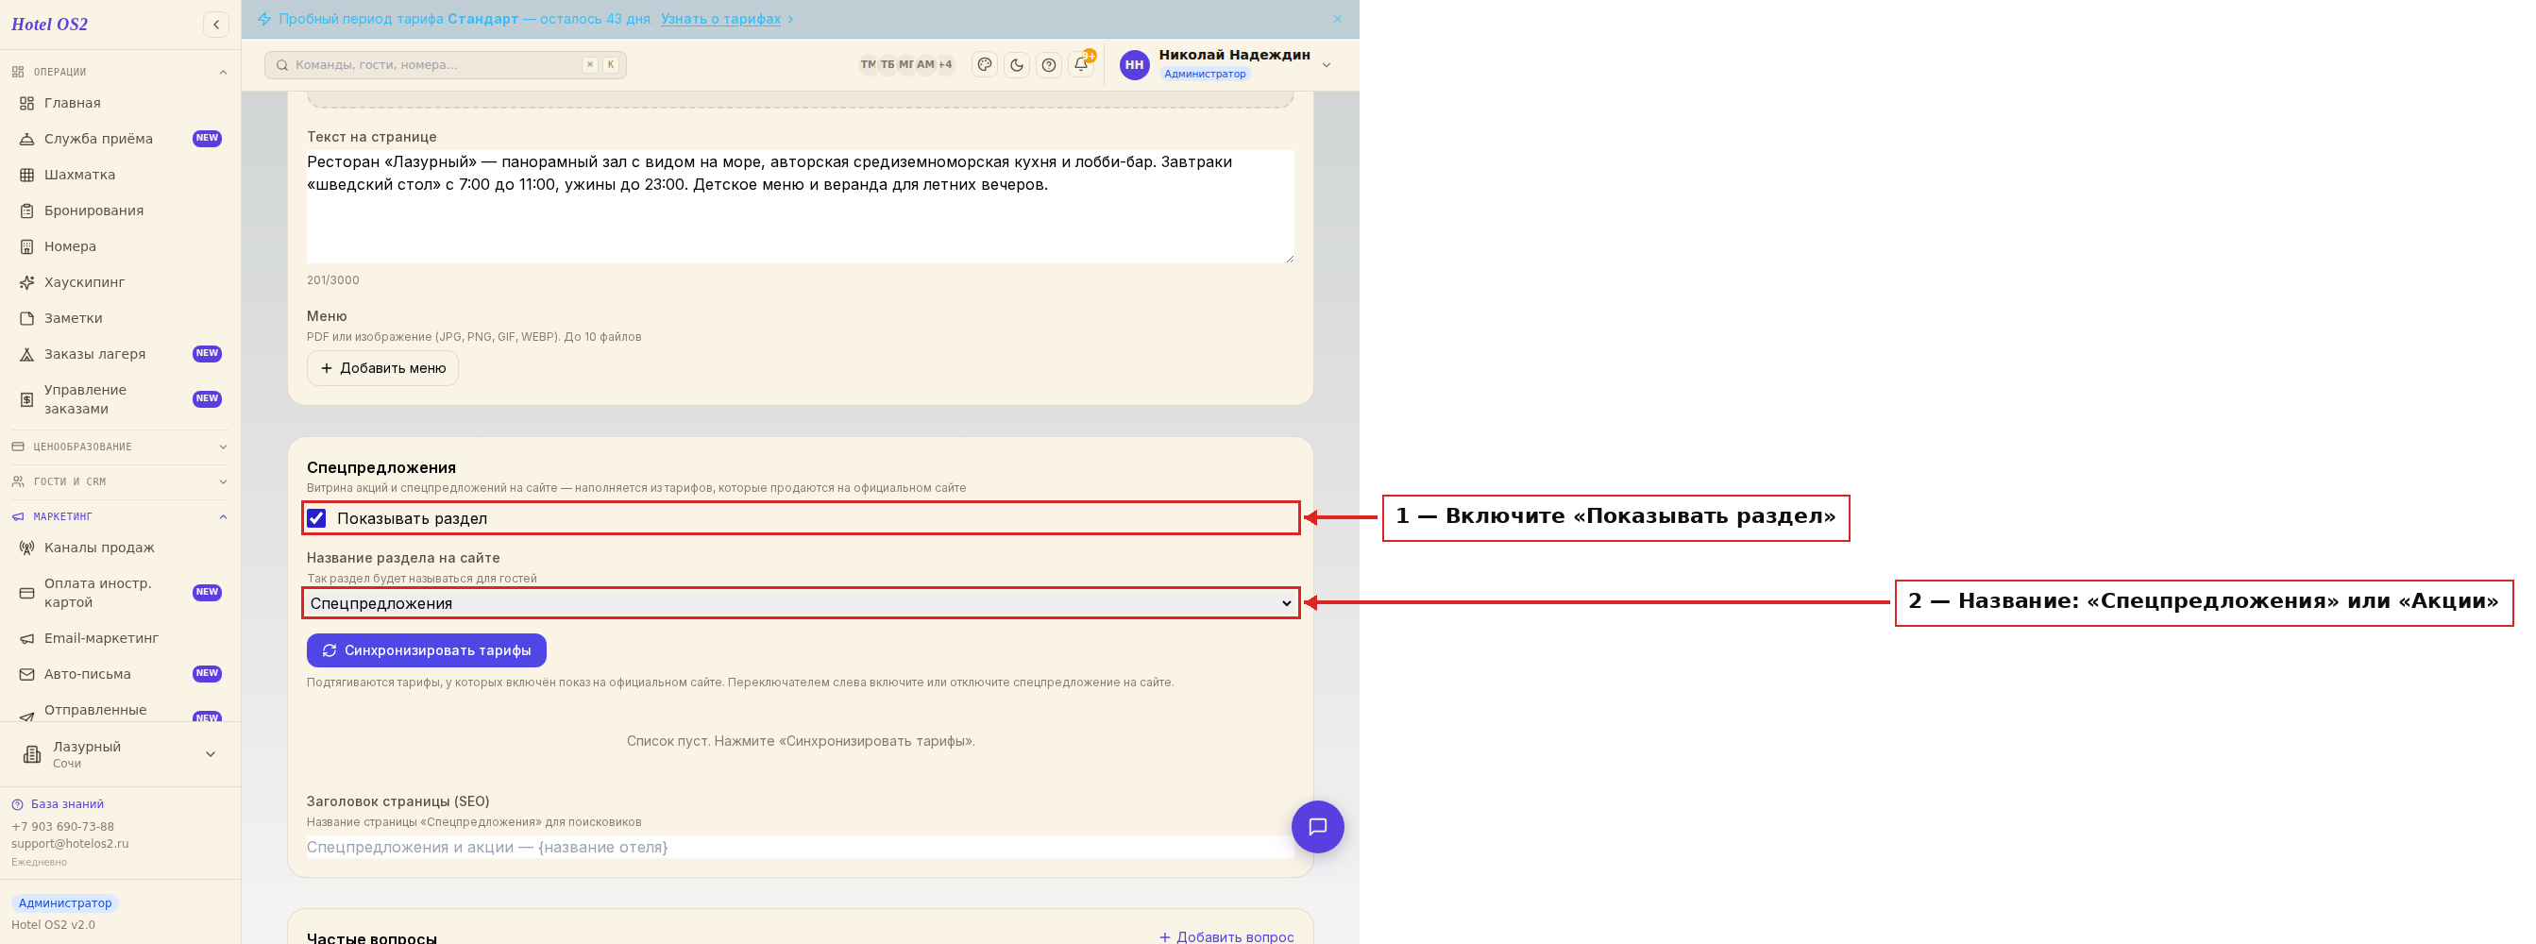Dismiss the trial period banner
Screen dimensions: 2536x944
click(x=1337, y=19)
